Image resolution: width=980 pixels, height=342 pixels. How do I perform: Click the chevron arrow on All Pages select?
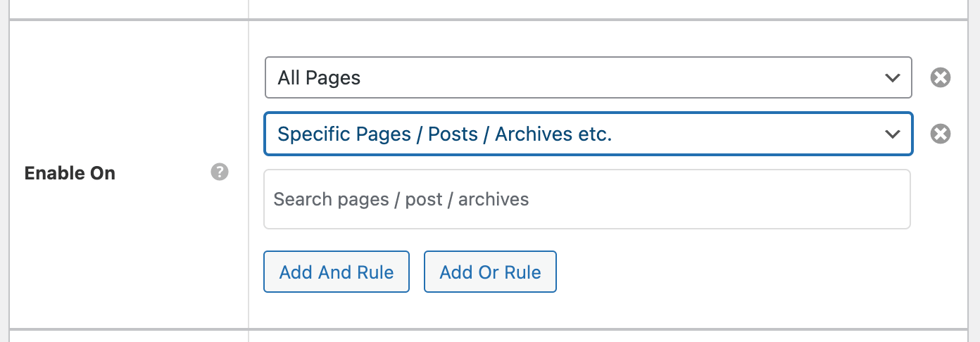click(x=893, y=77)
